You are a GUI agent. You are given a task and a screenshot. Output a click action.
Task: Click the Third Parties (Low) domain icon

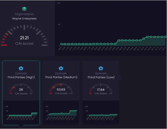(x=101, y=68)
